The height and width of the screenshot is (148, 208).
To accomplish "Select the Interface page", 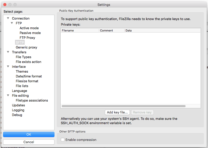I will click(19, 67).
